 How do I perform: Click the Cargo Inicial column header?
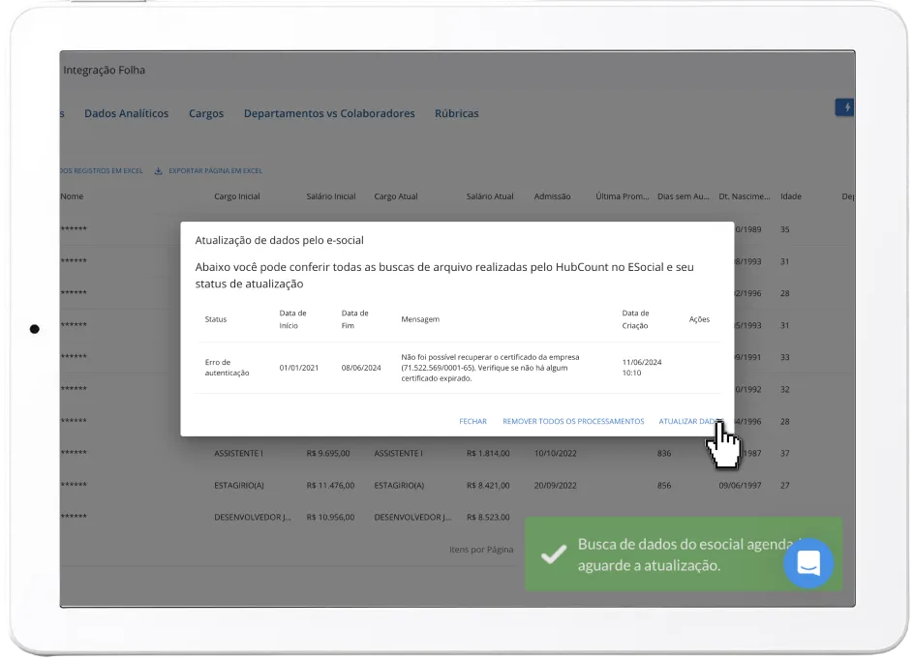[x=237, y=196]
